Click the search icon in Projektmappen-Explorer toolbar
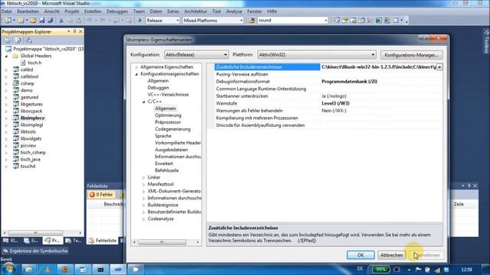 coord(29,40)
